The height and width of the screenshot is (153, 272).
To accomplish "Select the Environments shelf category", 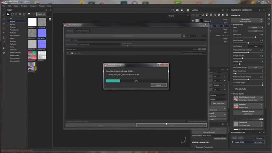I will tap(15, 58).
